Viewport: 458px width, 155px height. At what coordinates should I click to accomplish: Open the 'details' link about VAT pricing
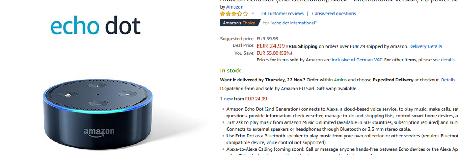(448, 60)
